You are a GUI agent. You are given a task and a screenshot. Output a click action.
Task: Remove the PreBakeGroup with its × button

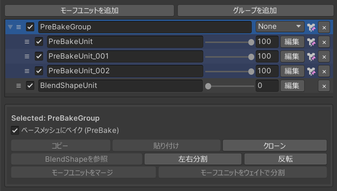click(324, 27)
